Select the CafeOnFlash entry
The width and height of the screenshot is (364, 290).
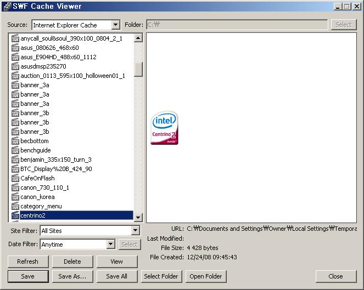[37, 178]
